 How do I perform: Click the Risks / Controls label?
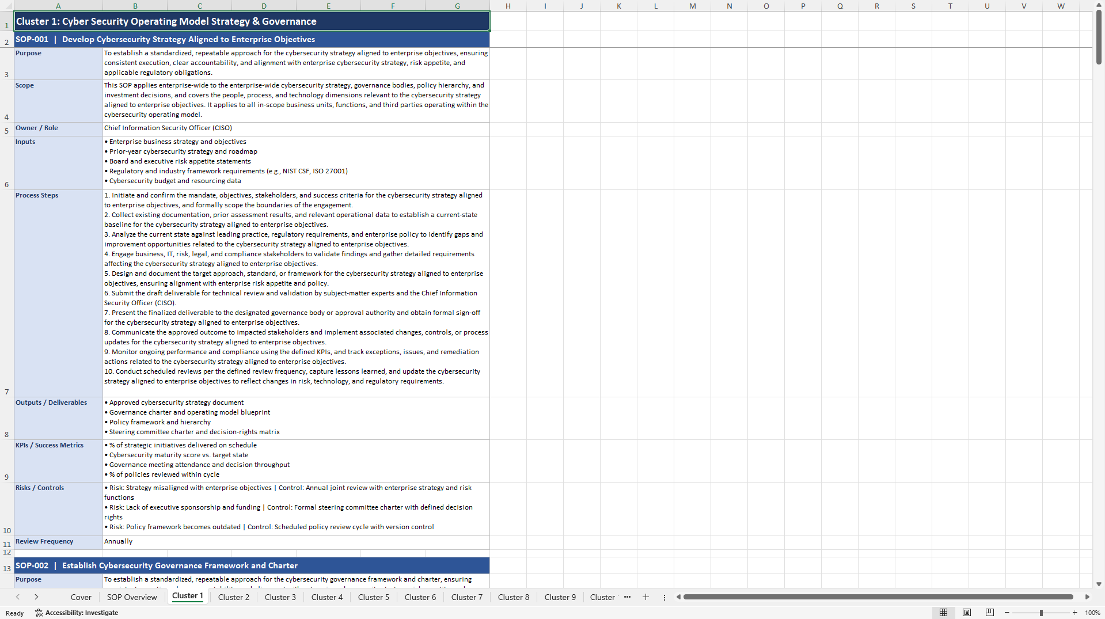58,509
